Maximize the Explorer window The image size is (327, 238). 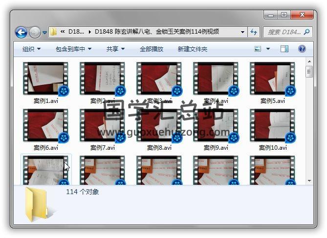pos(284,15)
